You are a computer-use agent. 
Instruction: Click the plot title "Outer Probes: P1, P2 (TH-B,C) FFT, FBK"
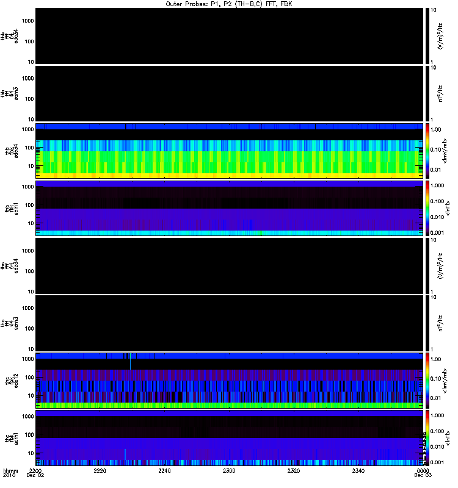228,4
